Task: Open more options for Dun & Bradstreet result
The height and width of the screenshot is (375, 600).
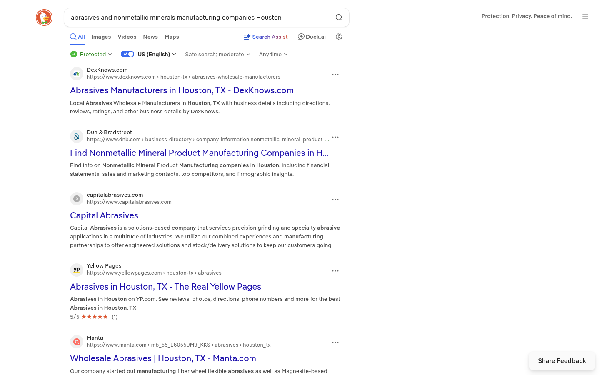Action: tap(335, 137)
